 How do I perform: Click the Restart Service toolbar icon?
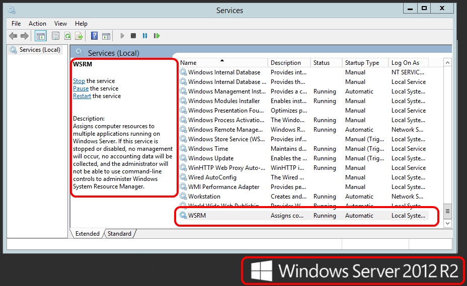coord(157,36)
